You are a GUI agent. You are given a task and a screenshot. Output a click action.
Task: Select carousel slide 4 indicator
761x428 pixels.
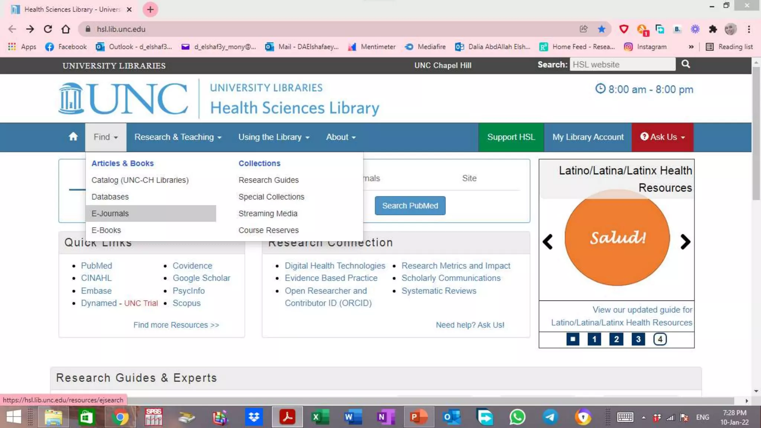pos(660,339)
